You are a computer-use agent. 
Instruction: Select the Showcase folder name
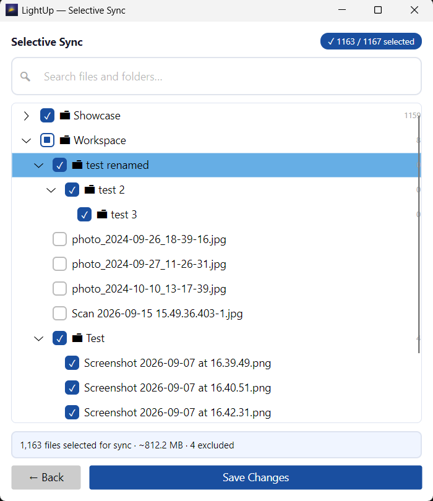point(97,115)
